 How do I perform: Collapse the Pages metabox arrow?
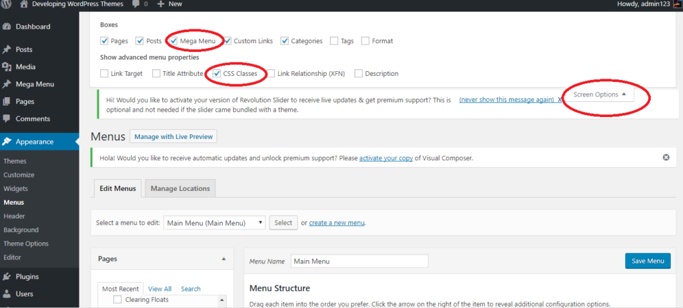coord(223,258)
